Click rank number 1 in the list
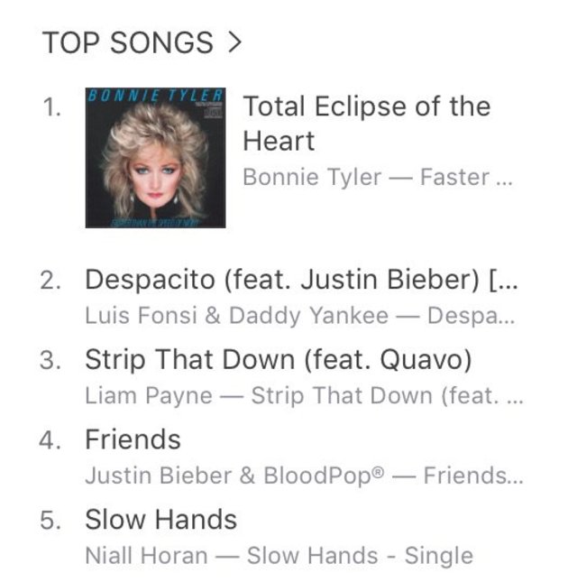This screenshot has width=577, height=582. tap(52, 107)
